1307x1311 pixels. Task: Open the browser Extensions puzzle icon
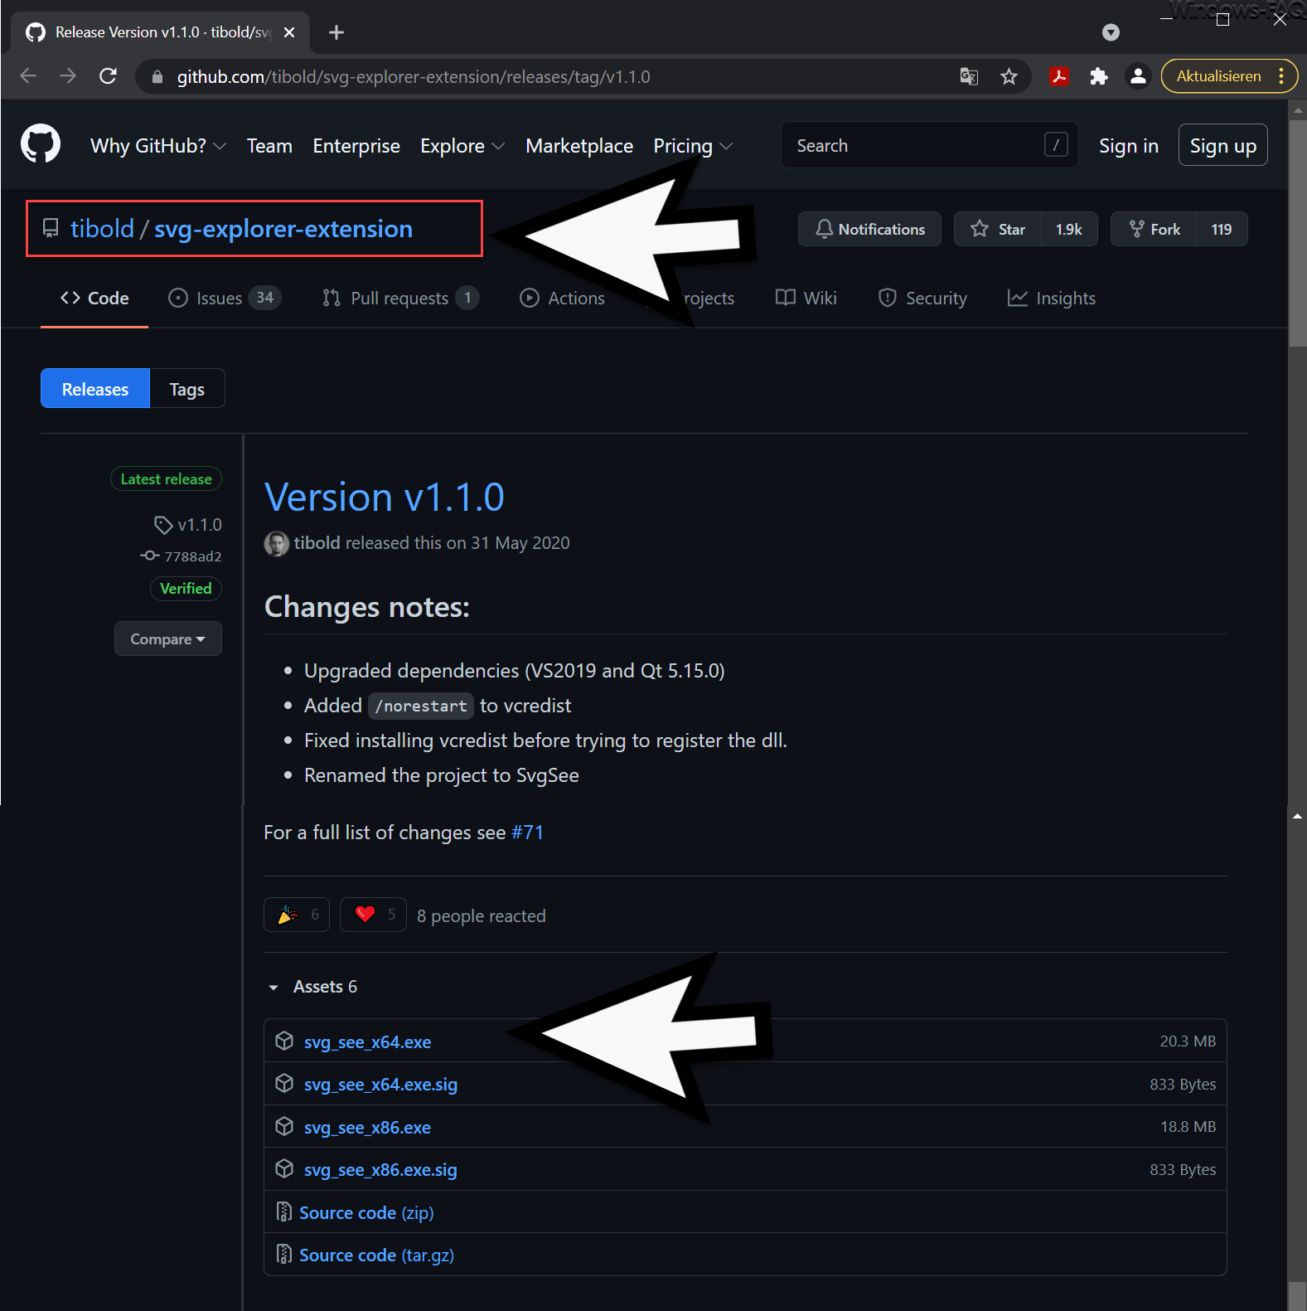1098,76
